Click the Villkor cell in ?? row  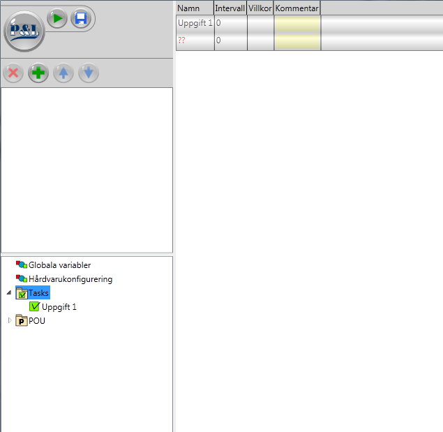(x=260, y=40)
